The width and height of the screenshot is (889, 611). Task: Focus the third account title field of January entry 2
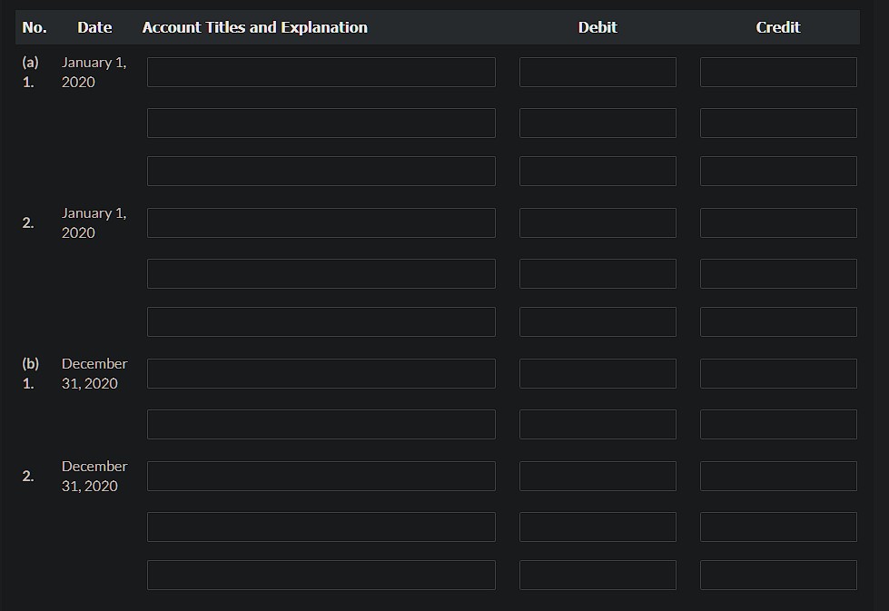(x=321, y=322)
